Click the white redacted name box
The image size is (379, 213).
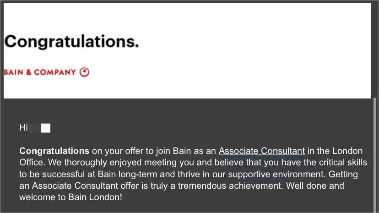(46, 128)
